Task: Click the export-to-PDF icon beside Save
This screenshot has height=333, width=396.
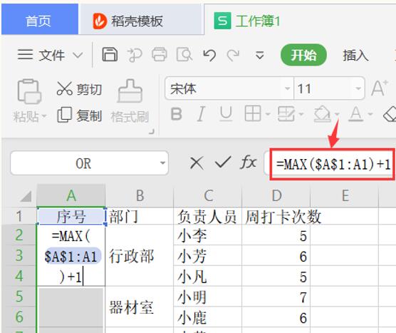Action: (135, 55)
